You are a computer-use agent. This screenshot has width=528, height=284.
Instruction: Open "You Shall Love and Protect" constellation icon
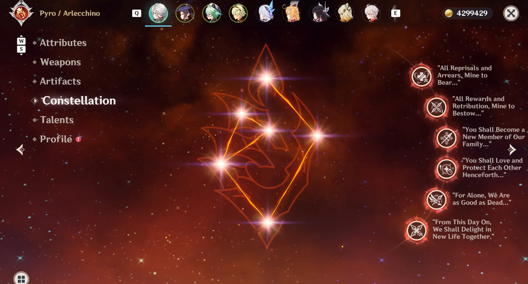click(446, 169)
